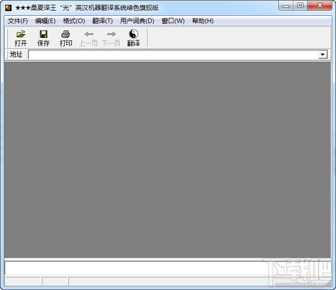The width and height of the screenshot is (336, 290).
Task: Go to next page (下一页) arrow
Action: tap(111, 34)
